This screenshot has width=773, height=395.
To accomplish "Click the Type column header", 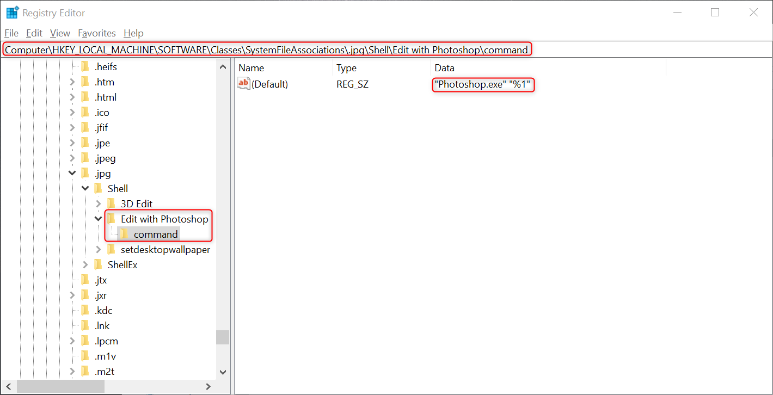I will pyautogui.click(x=382, y=68).
